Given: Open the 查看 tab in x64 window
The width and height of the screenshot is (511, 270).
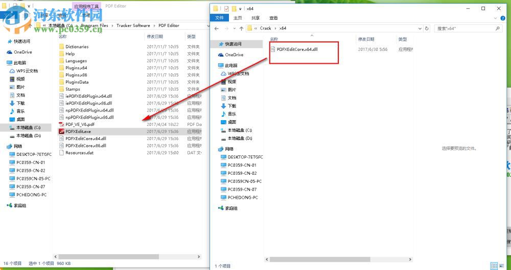Looking at the screenshot, I should pos(274,18).
